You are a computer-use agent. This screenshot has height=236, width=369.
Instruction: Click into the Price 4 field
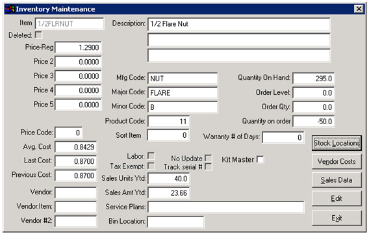click(x=78, y=90)
